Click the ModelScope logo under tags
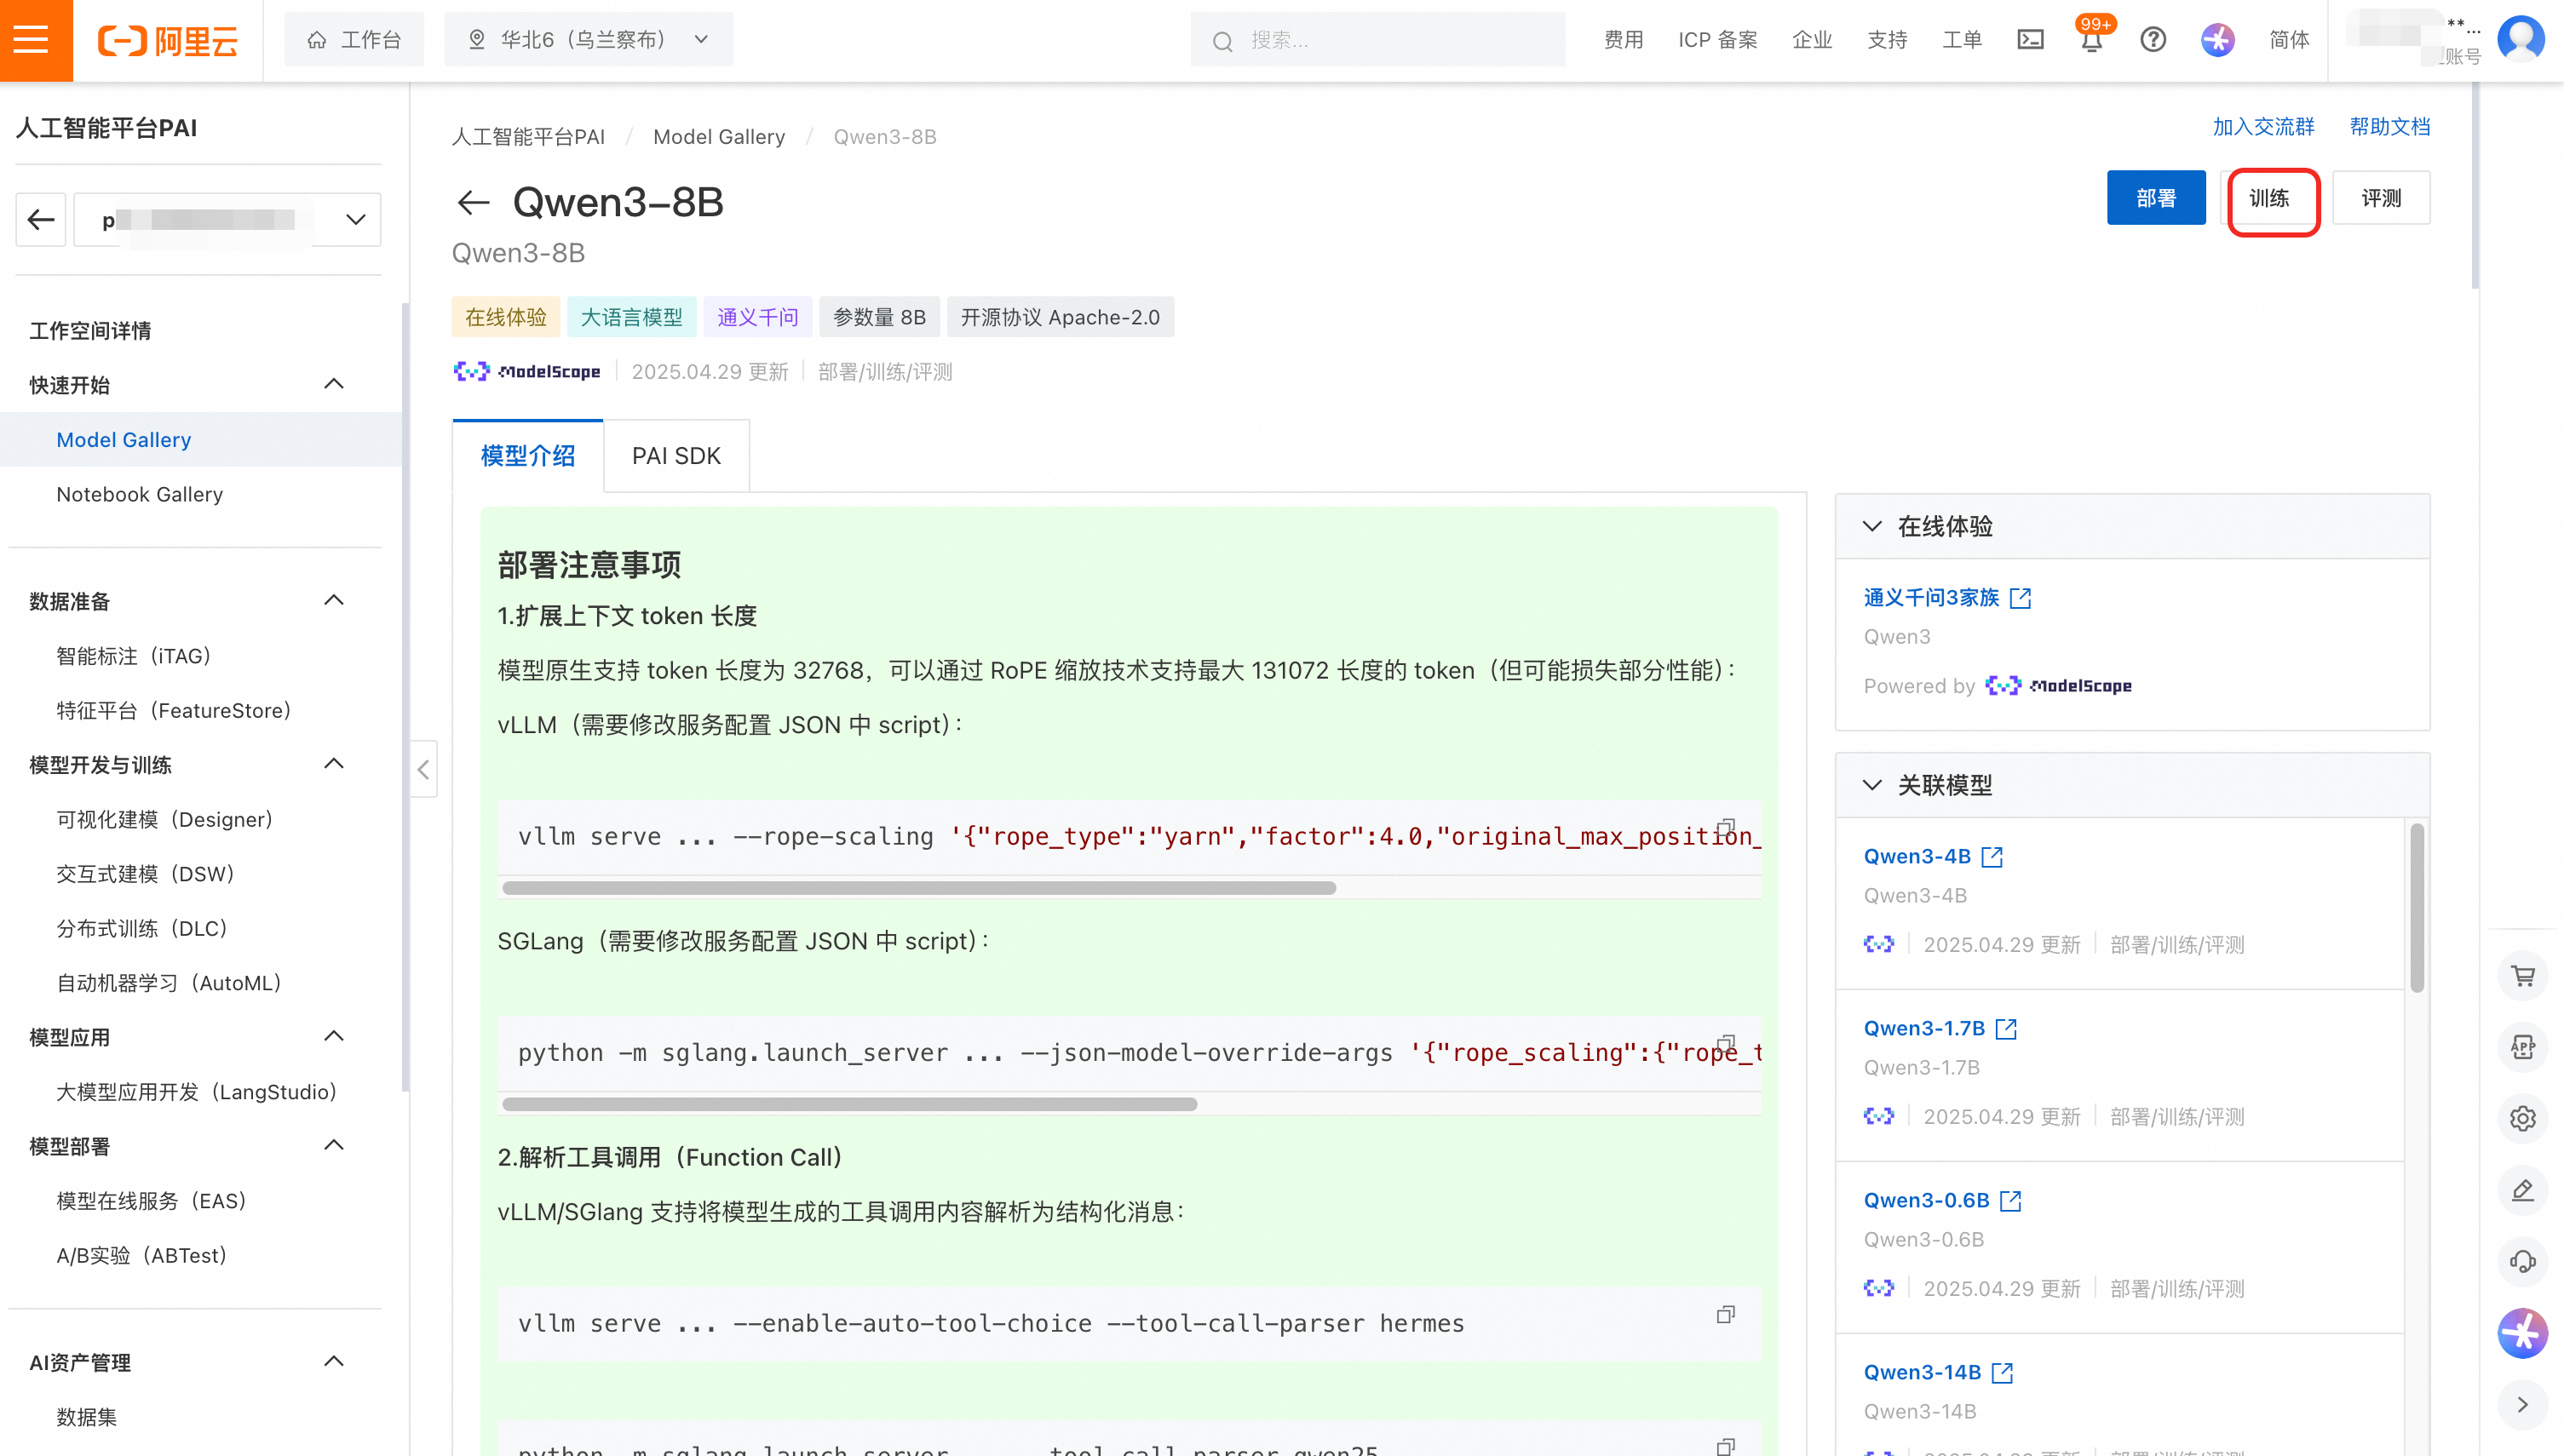 pyautogui.click(x=527, y=372)
